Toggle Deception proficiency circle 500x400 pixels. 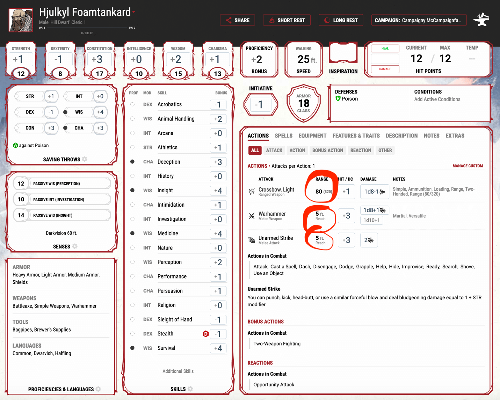click(x=132, y=162)
